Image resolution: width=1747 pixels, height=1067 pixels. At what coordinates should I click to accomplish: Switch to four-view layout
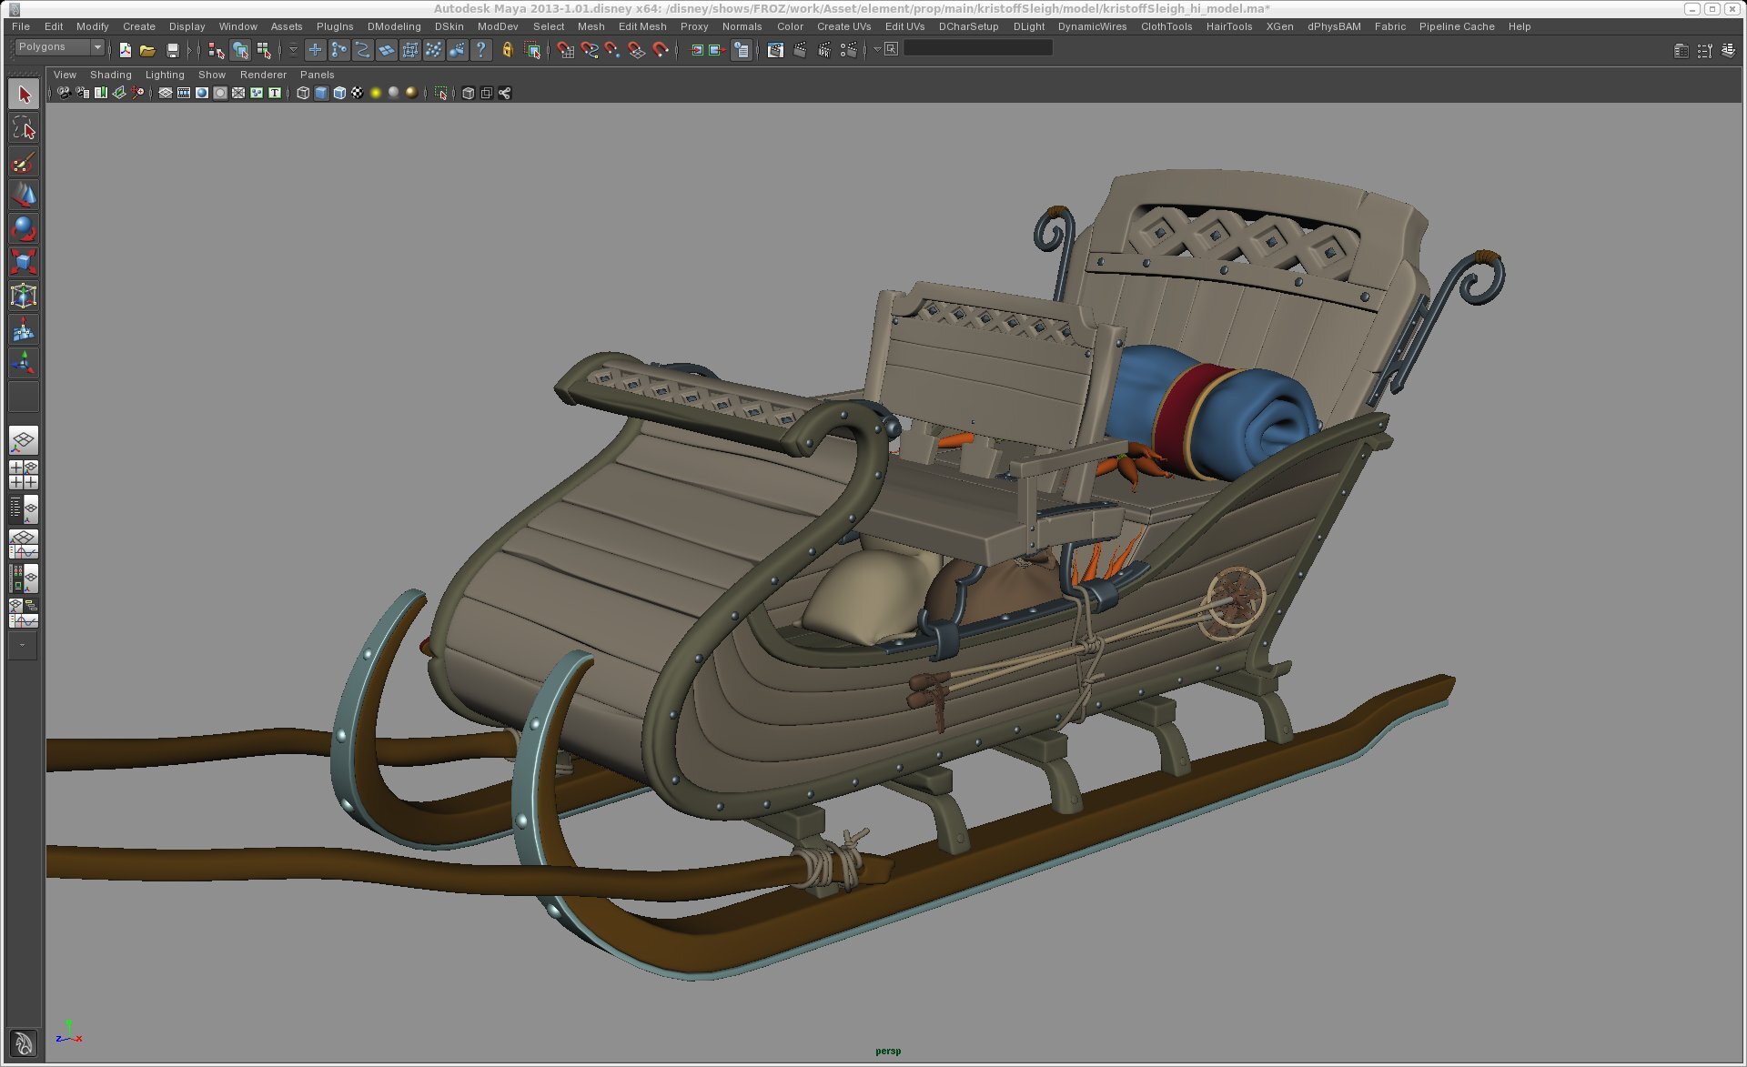[x=24, y=475]
